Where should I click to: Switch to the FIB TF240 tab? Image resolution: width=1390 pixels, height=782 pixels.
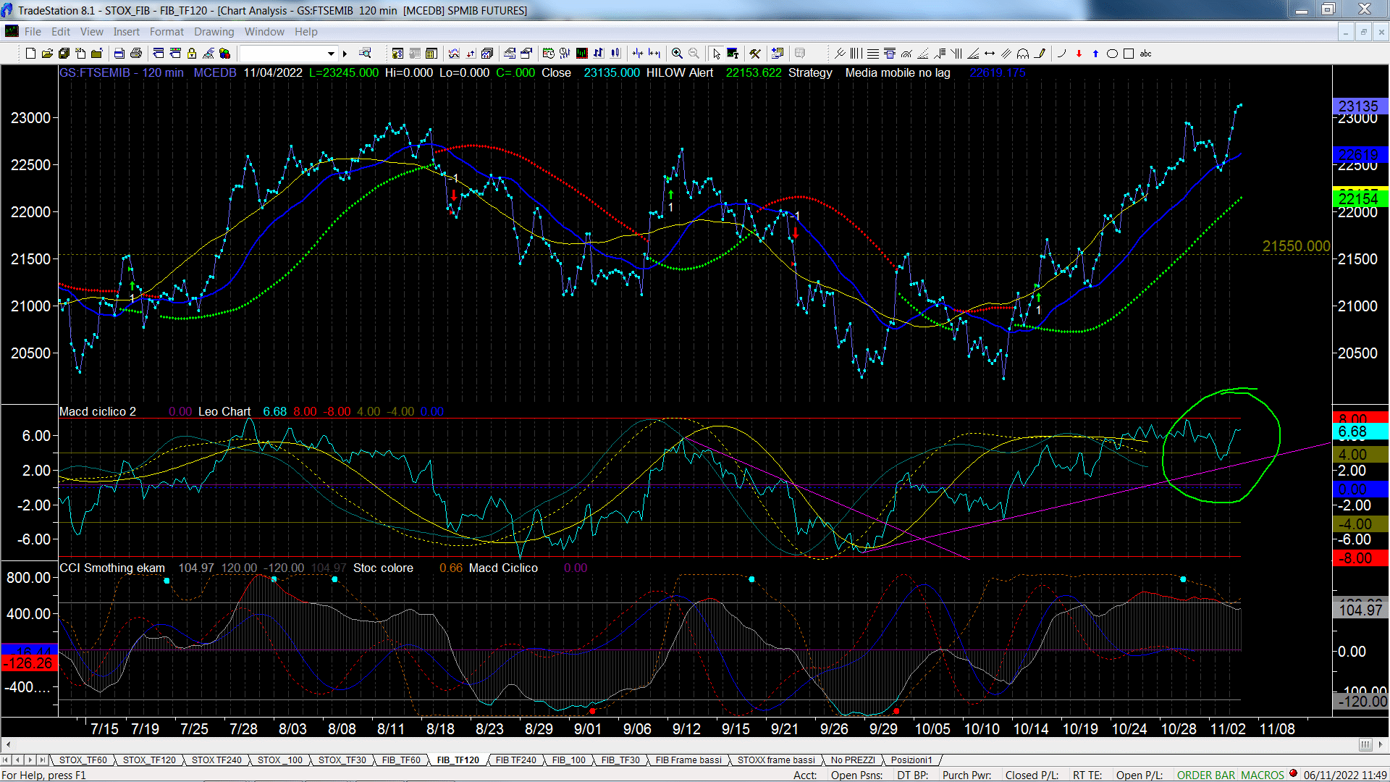coord(516,760)
